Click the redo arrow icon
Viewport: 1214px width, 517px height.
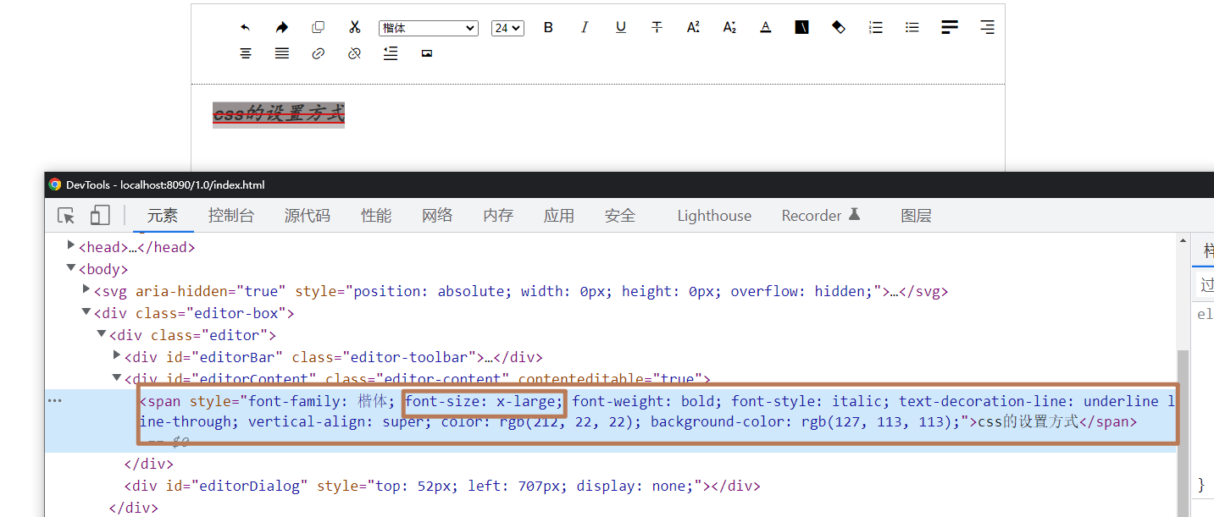point(282,28)
